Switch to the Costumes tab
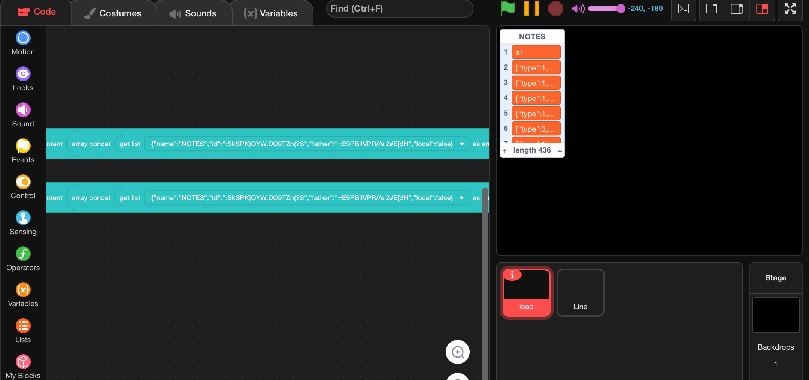809x380 pixels. [113, 13]
